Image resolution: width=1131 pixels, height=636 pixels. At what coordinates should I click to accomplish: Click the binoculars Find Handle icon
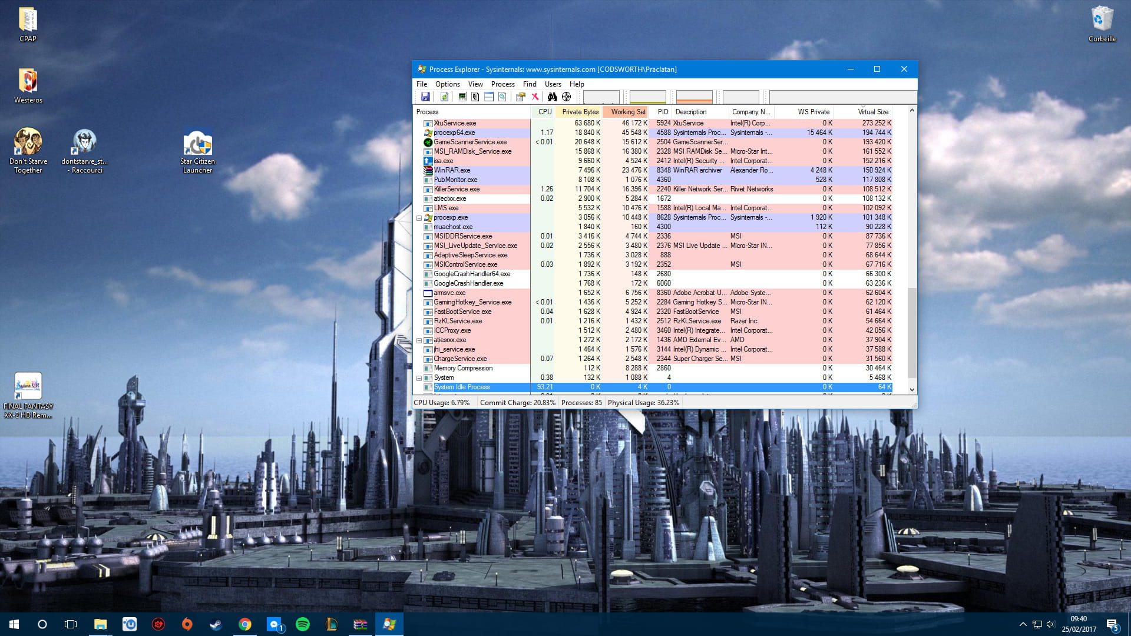(552, 97)
